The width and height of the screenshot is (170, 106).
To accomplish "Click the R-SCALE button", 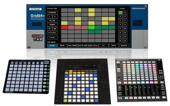I will [52, 33].
